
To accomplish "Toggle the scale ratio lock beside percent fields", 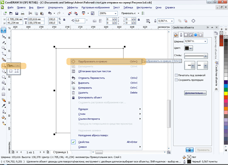I will tap(64, 19).
